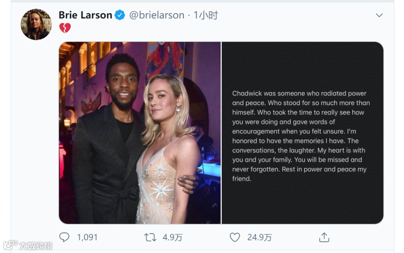
Task: Click the 1,091 replies count
Action: click(87, 237)
